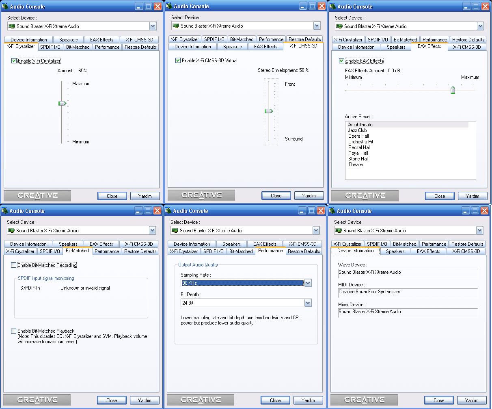Open the SPDIF I/O tab in the Bit-Matched window
This screenshot has height=409, width=492.
pyautogui.click(x=50, y=251)
